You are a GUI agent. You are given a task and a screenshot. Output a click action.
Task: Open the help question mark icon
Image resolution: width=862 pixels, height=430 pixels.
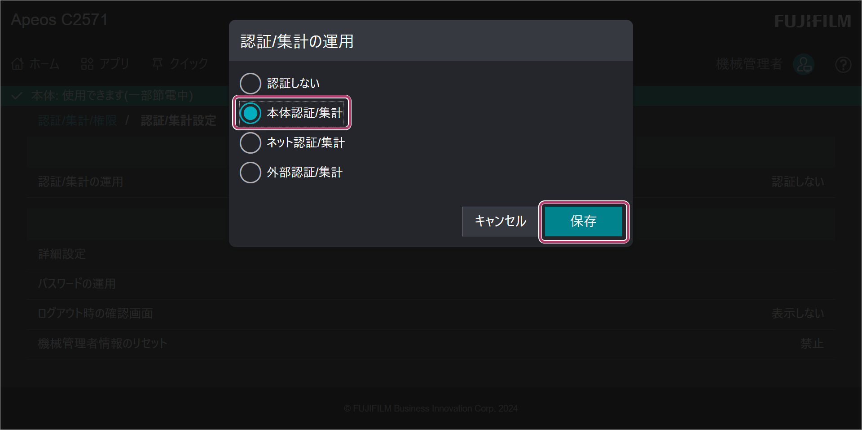(x=843, y=65)
